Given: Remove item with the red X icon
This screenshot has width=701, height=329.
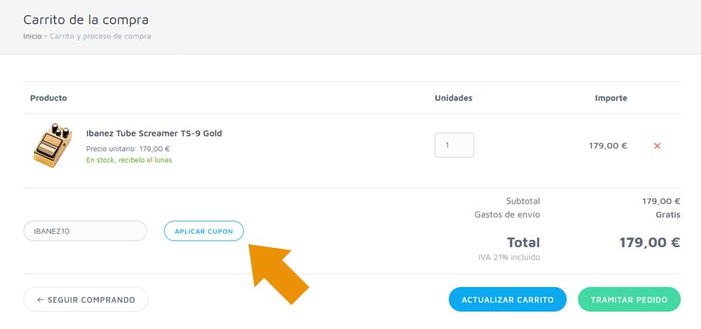Looking at the screenshot, I should pos(657,146).
